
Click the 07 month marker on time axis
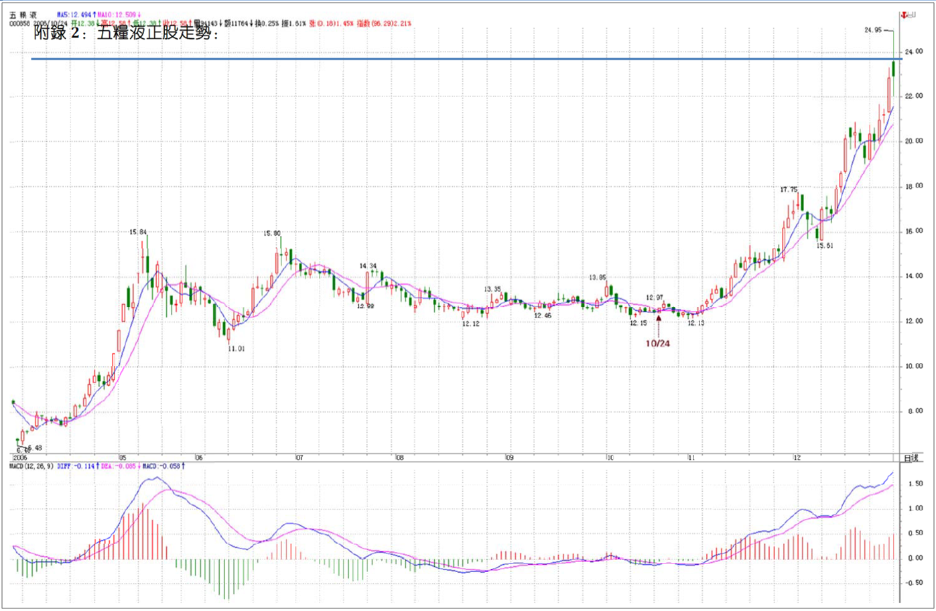click(299, 458)
